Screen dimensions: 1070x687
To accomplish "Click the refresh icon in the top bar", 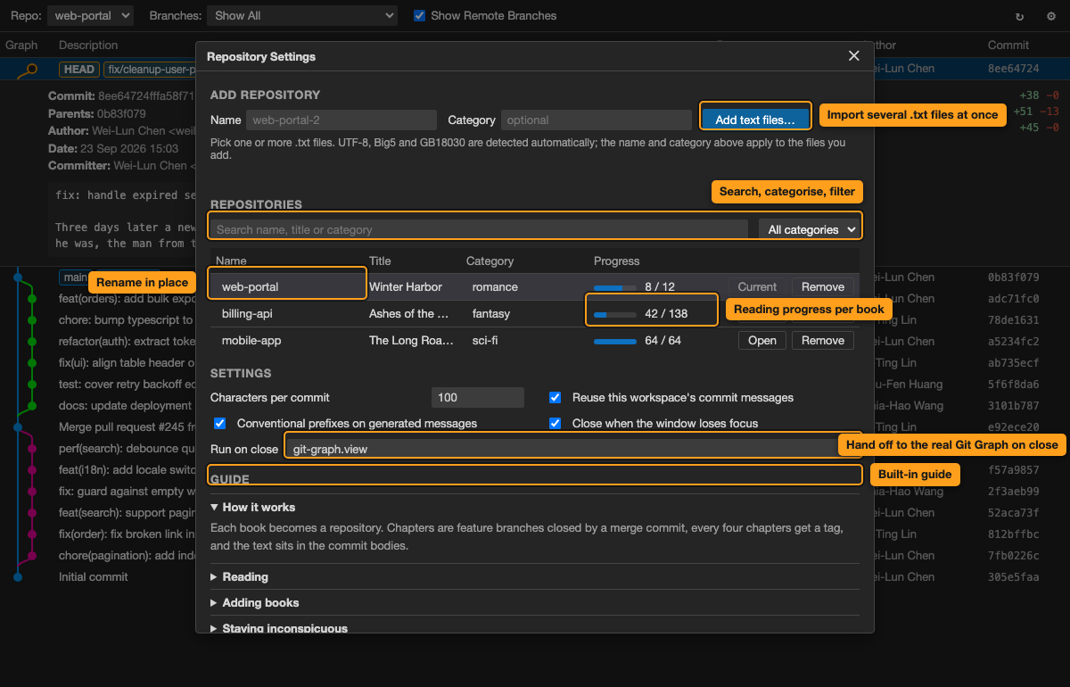I will point(1019,16).
